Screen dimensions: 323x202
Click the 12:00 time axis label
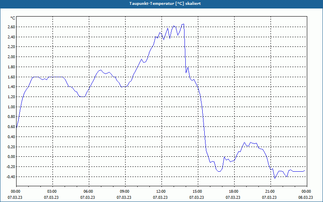[161, 191]
